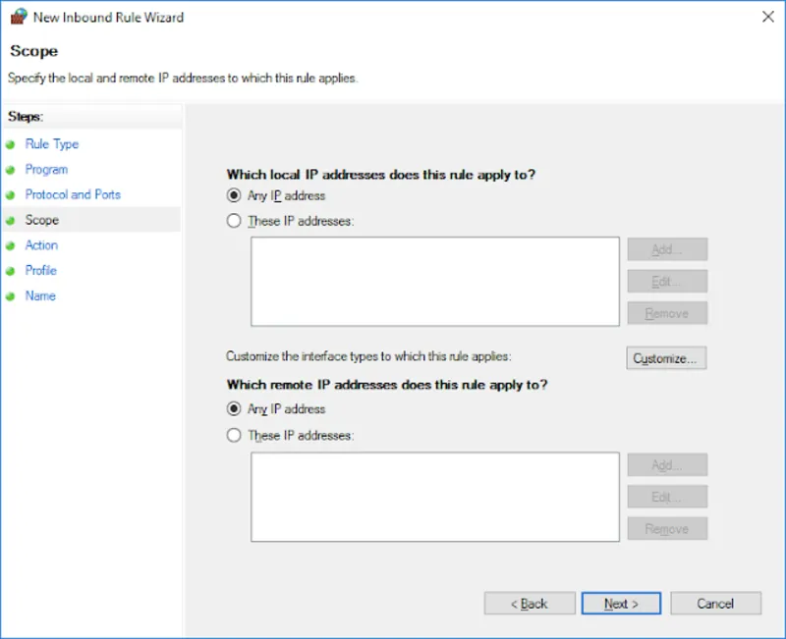Select Any IP address for local addresses
Screen dimensions: 786x639
pos(234,195)
